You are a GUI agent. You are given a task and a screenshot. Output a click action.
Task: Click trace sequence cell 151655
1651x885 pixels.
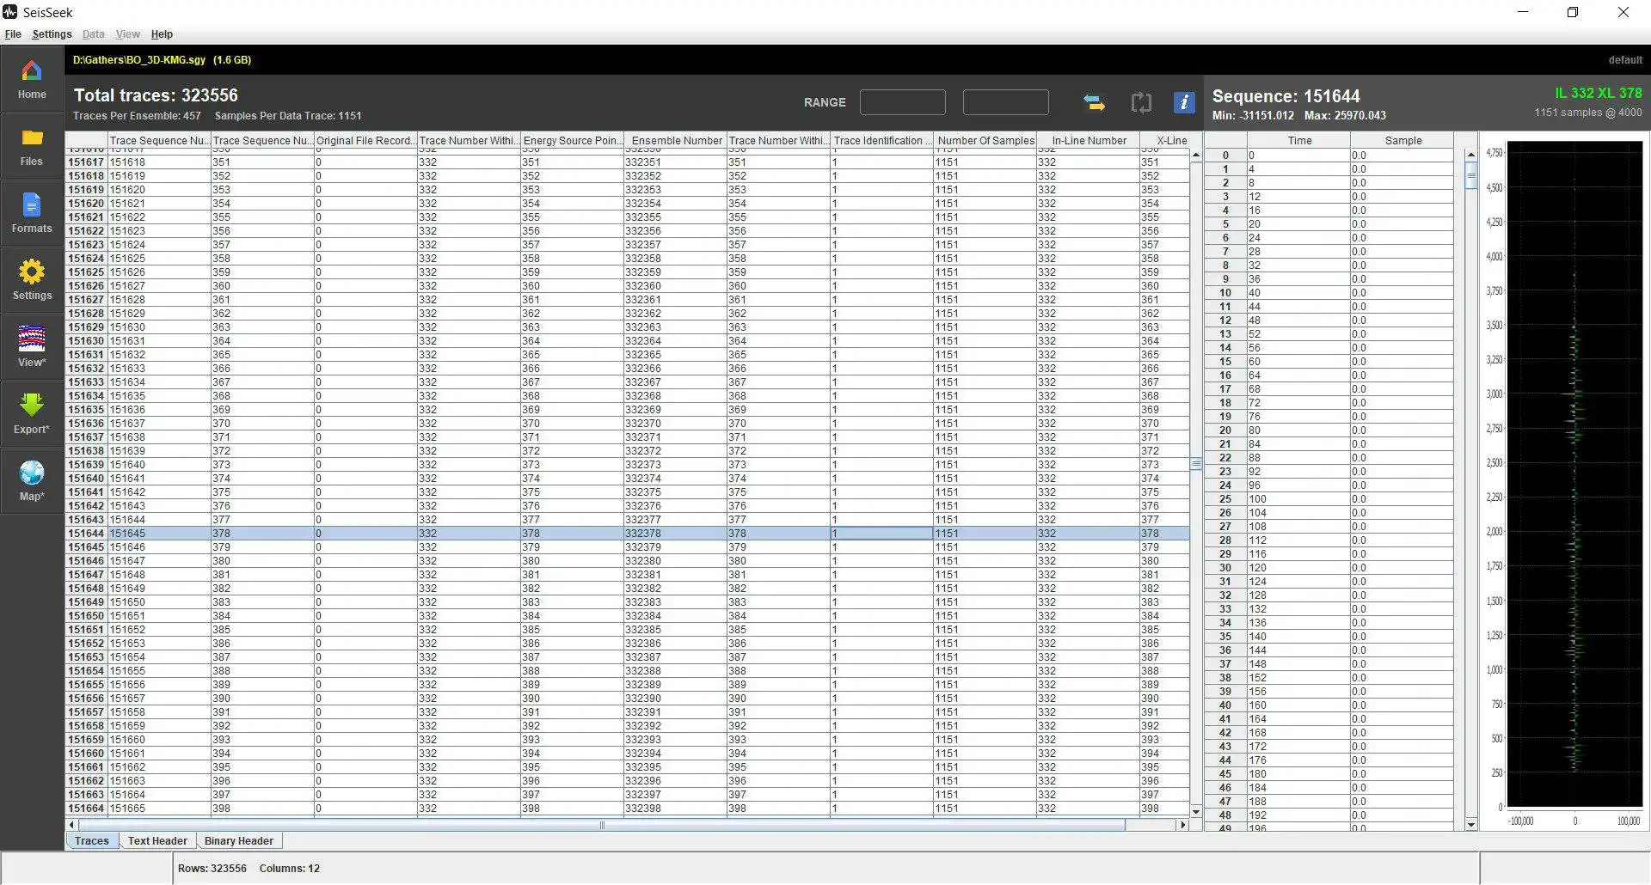pos(159,671)
